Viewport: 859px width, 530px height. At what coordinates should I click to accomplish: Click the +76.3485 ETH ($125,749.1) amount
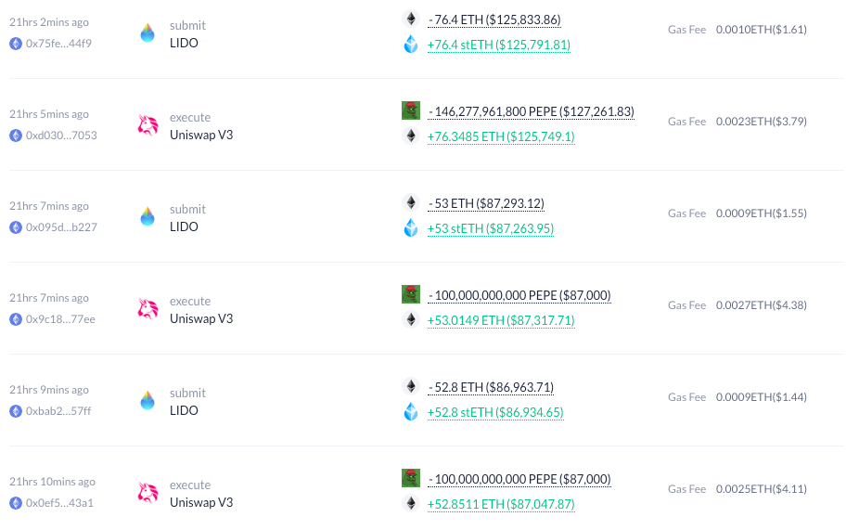click(x=501, y=136)
